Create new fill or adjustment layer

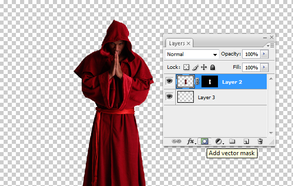tap(219, 141)
